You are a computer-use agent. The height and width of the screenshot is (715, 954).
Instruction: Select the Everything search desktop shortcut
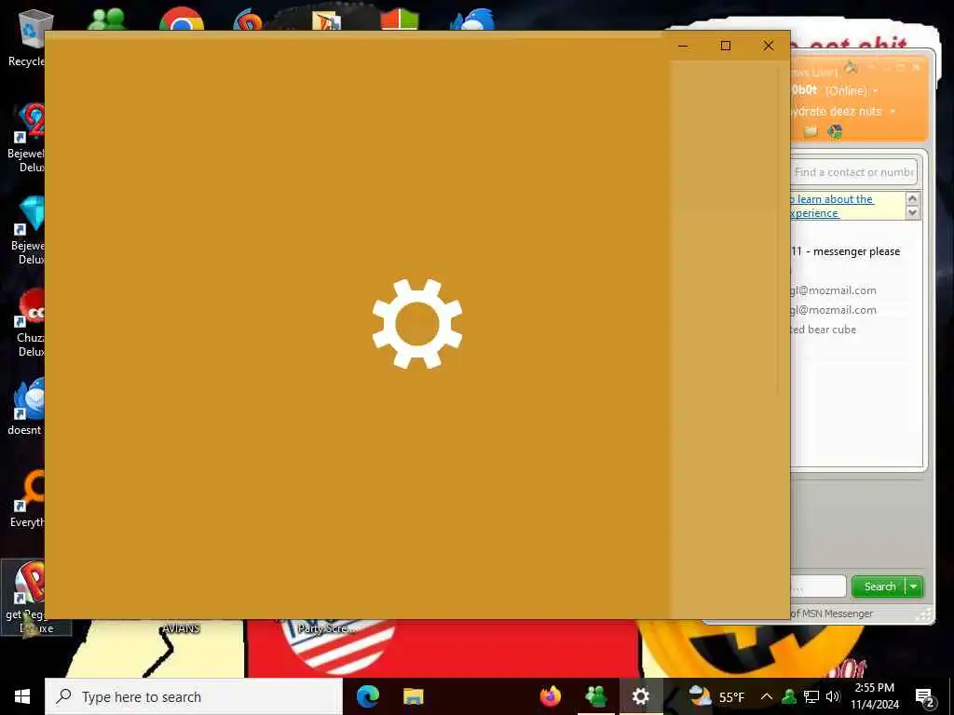27,499
